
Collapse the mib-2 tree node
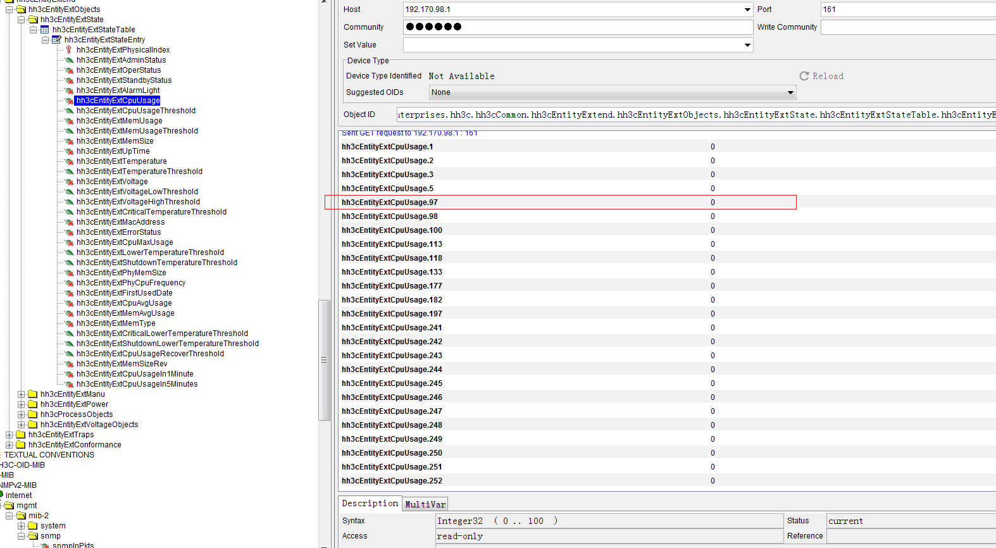(x=9, y=516)
